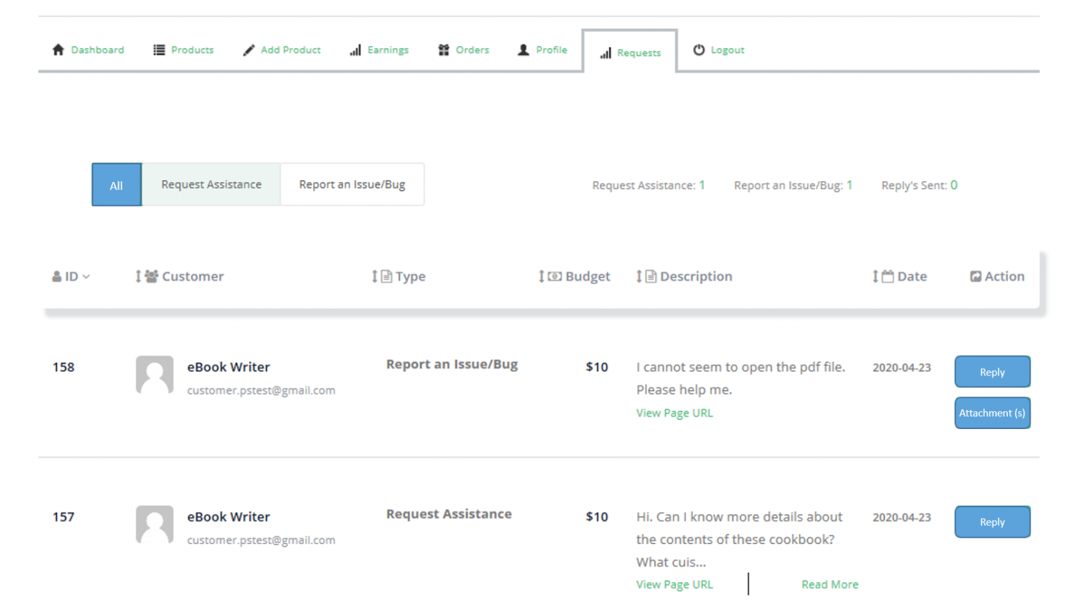Switch to Request Assistance filter tab
Image resolution: width=1084 pixels, height=611 pixels.
211,185
